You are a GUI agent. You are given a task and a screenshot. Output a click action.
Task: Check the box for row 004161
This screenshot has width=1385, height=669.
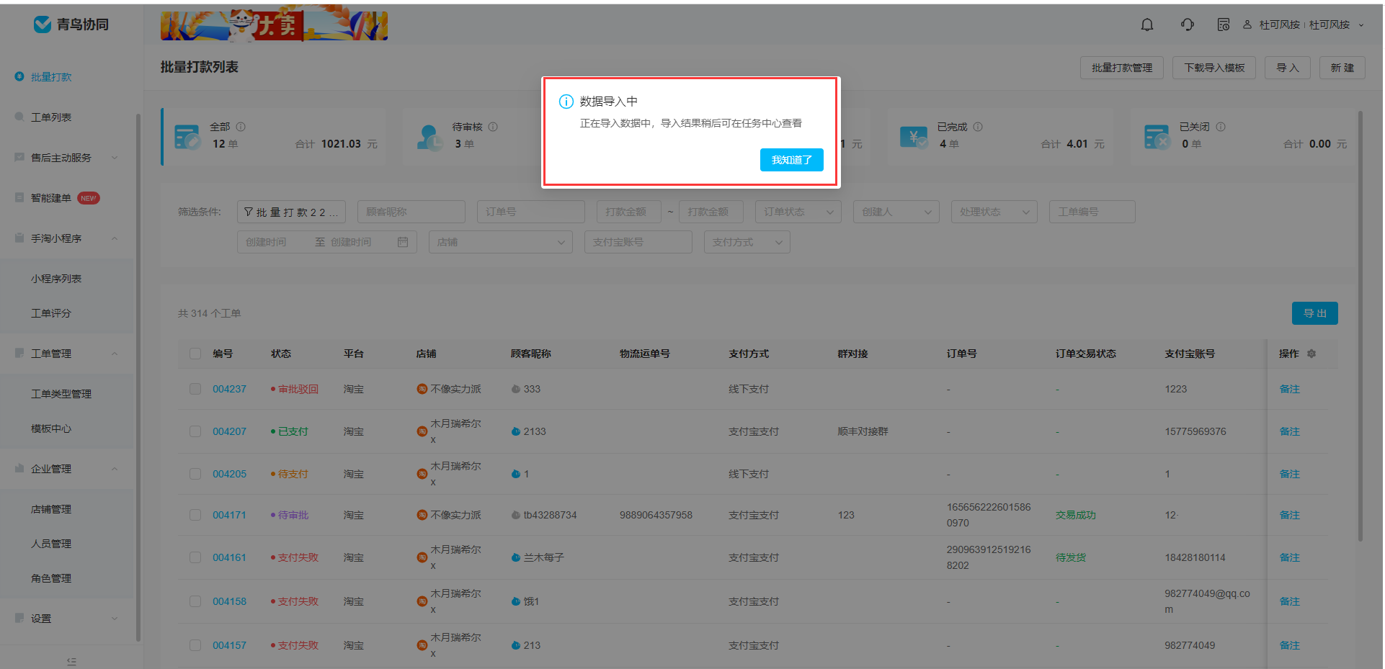tap(195, 557)
